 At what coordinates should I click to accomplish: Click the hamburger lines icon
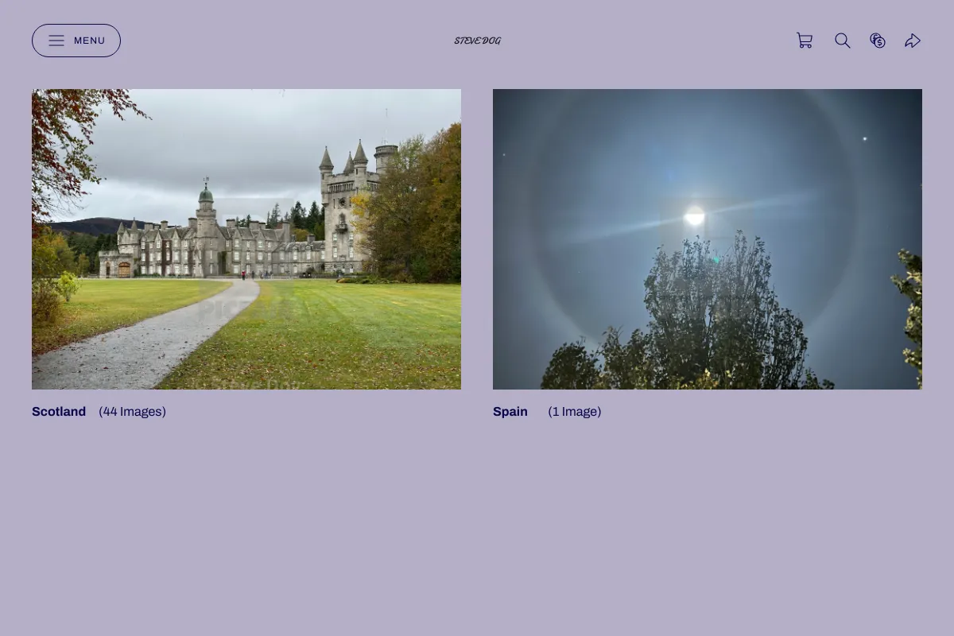coord(56,41)
